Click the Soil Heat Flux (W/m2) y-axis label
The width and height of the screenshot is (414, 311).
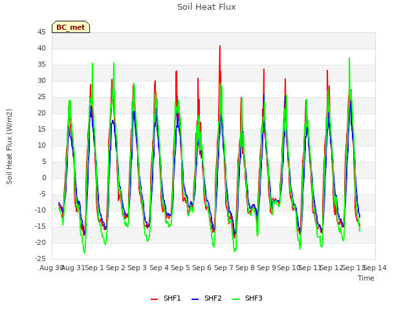click(x=9, y=146)
